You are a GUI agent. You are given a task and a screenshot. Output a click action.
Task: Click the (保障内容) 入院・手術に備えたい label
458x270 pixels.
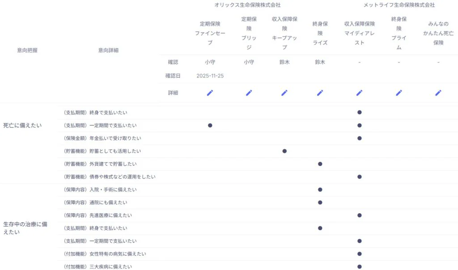point(99,190)
